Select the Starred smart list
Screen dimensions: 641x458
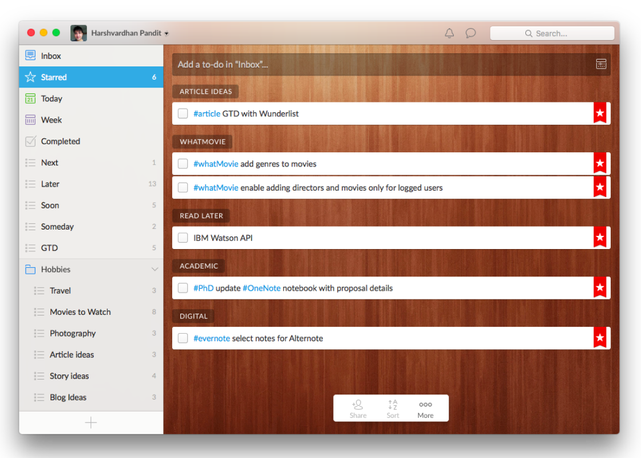[x=91, y=77]
